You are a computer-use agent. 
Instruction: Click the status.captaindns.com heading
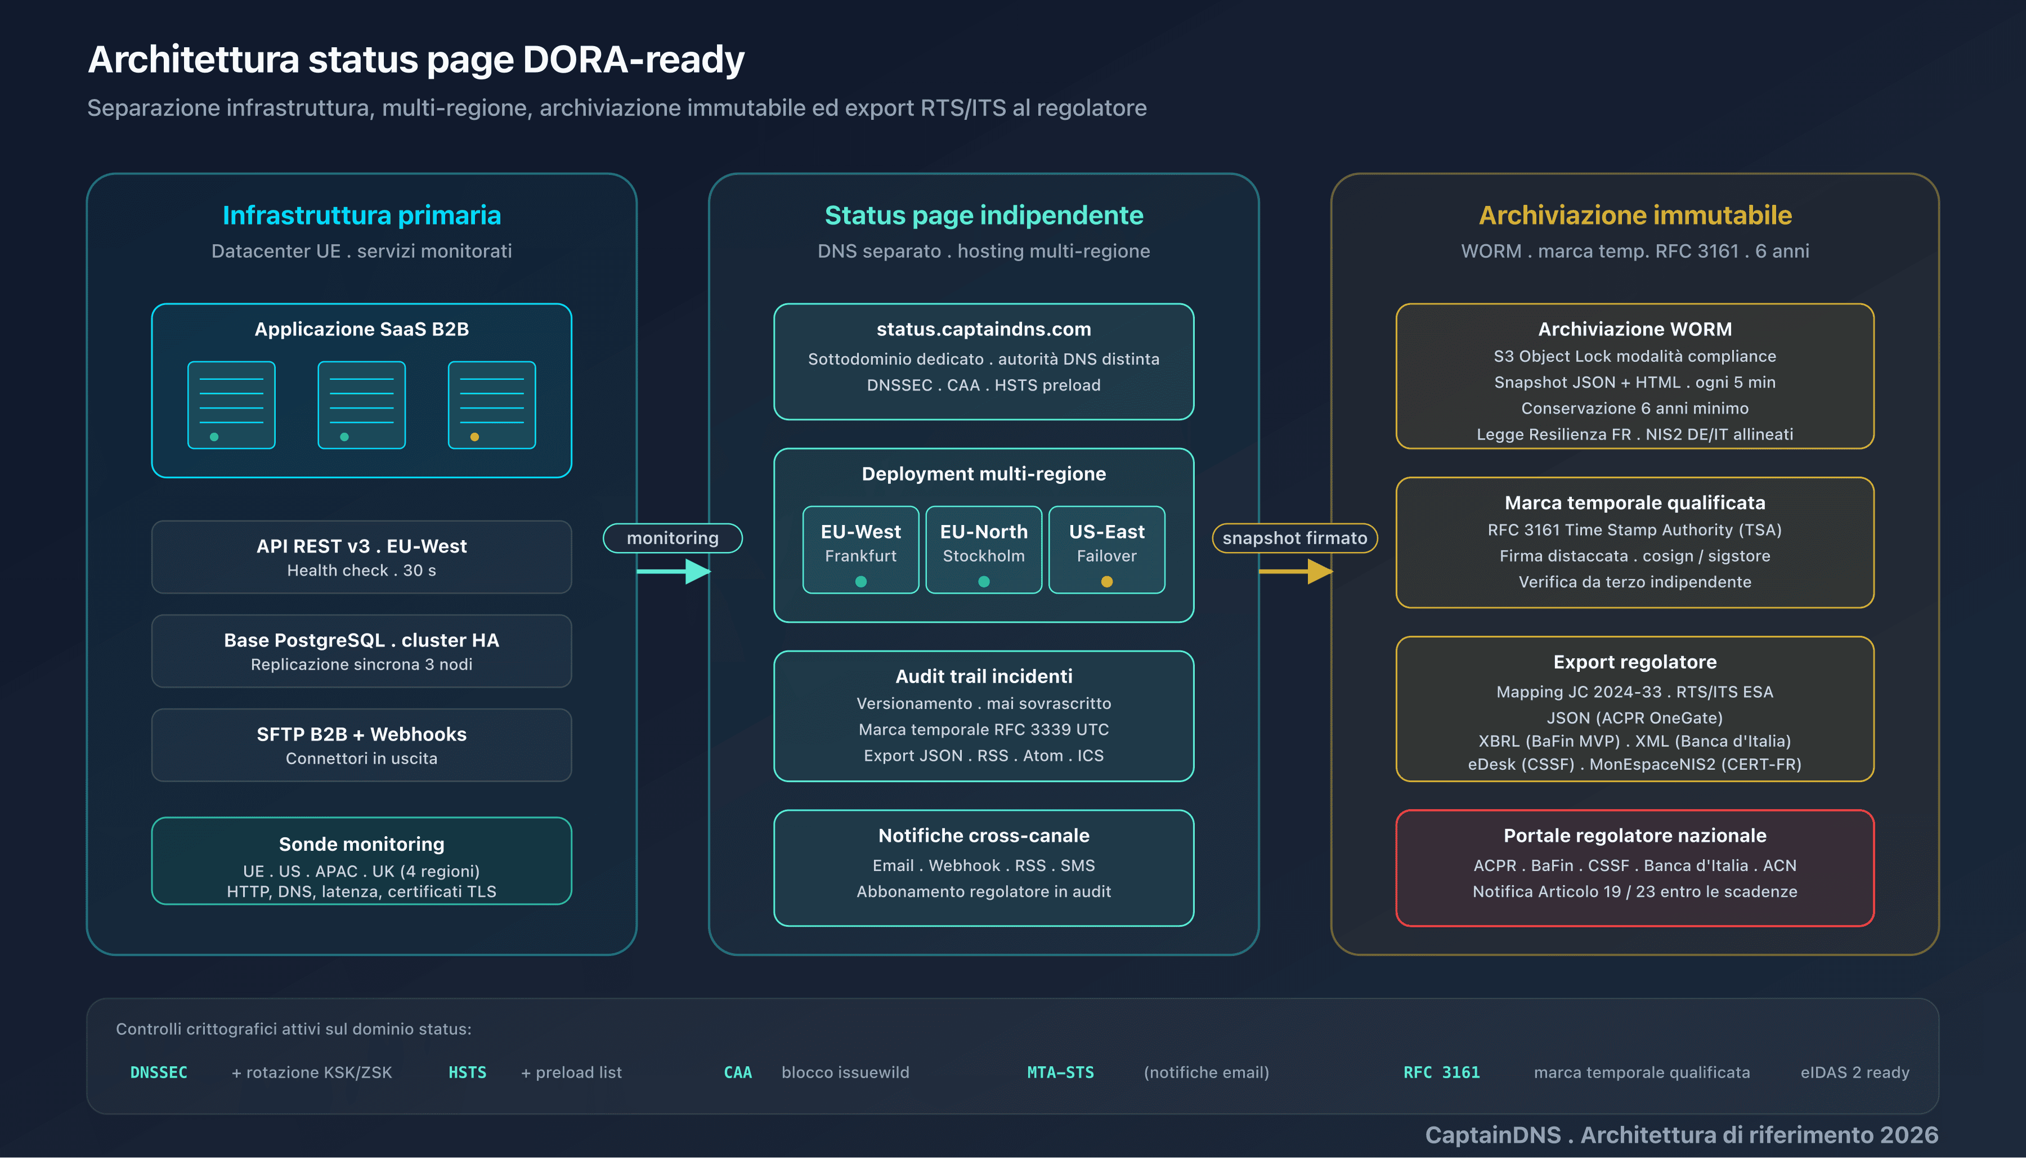(984, 329)
